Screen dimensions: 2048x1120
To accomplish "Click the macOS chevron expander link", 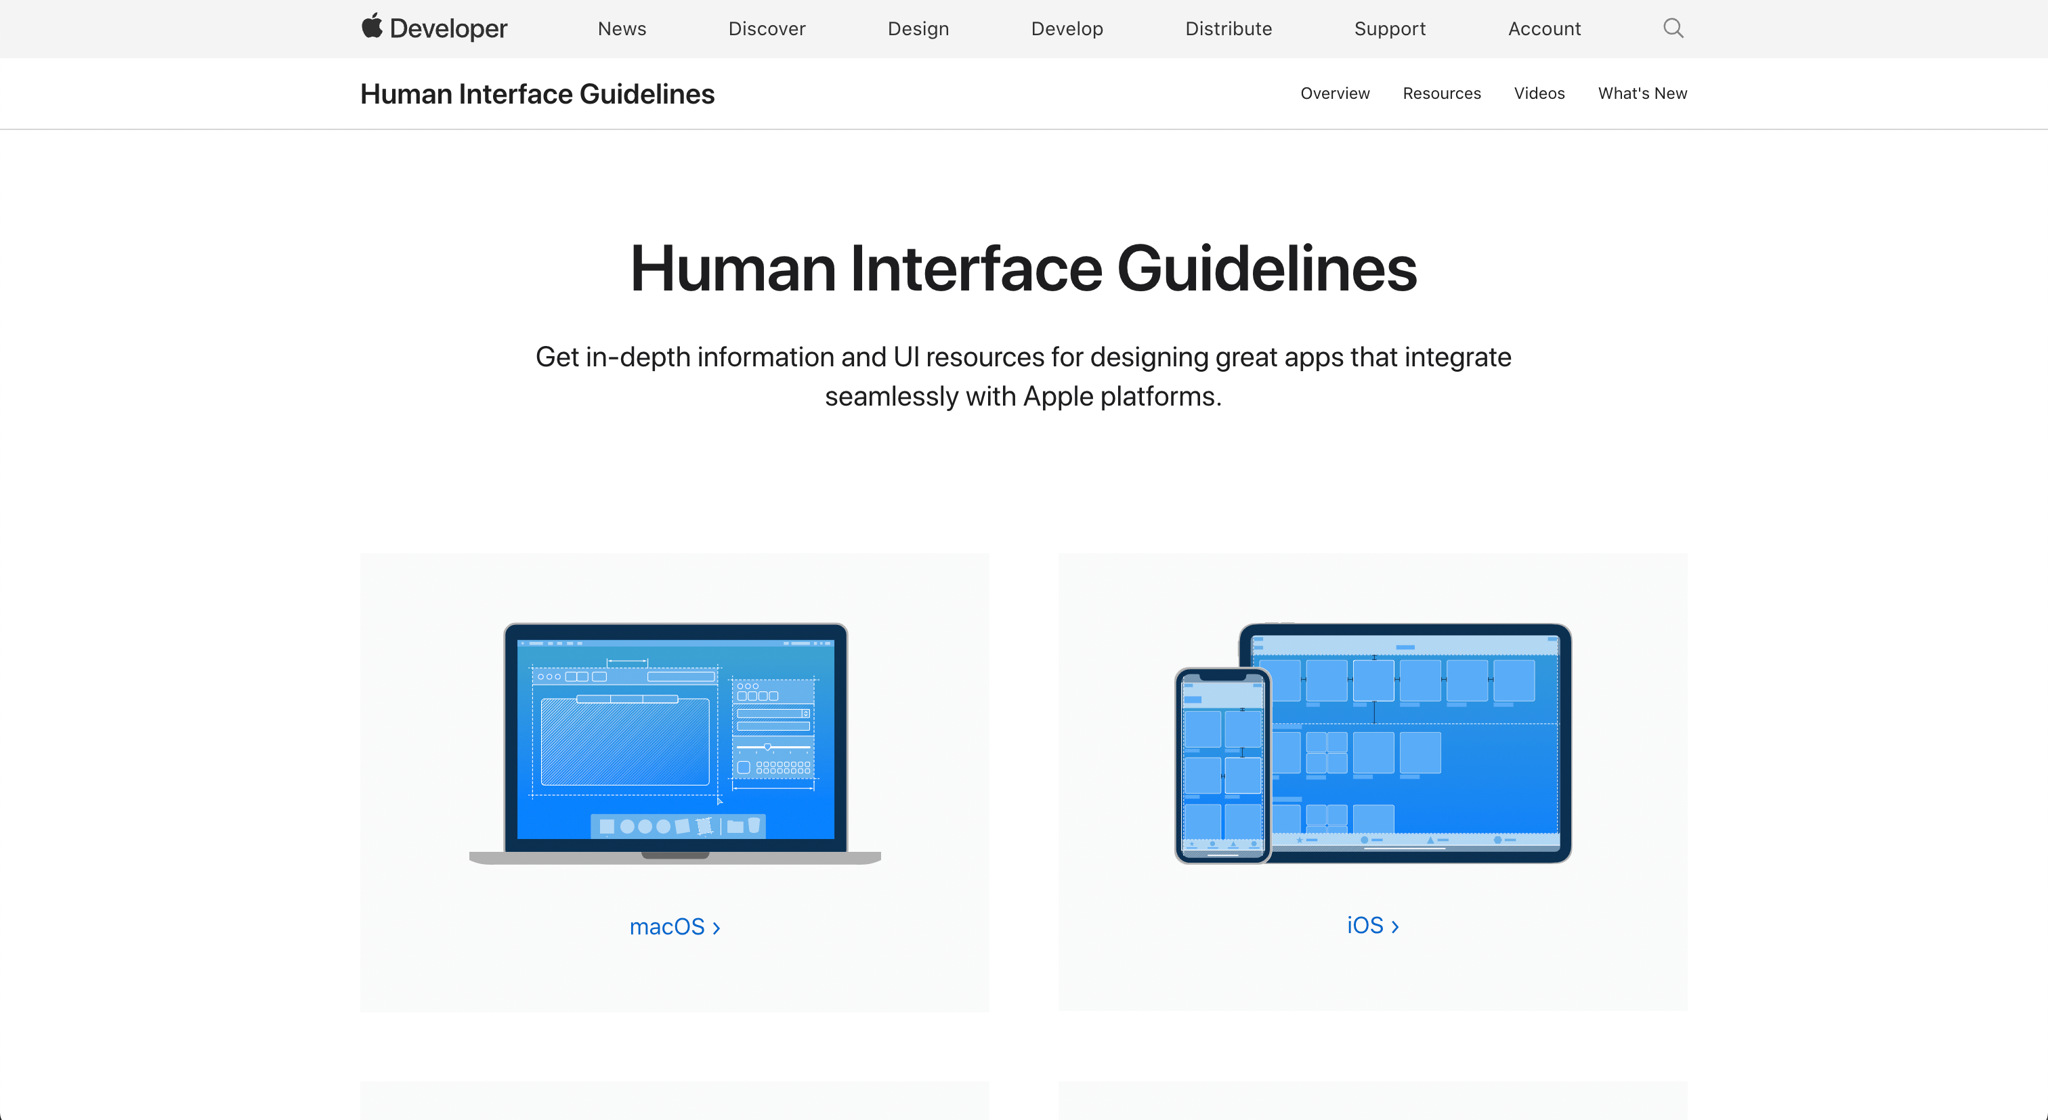I will click(675, 924).
